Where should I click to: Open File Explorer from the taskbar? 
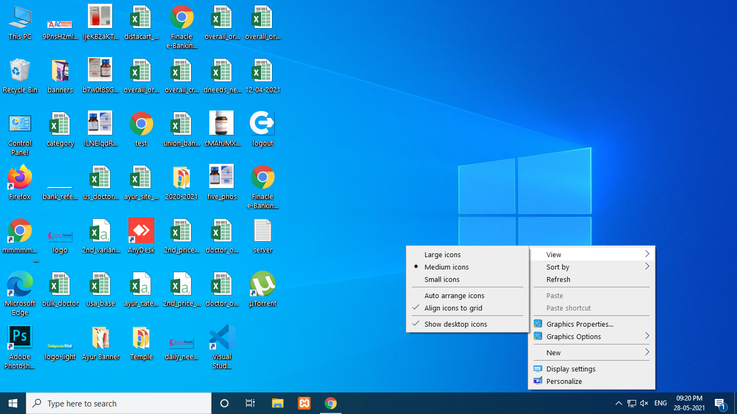coord(278,403)
